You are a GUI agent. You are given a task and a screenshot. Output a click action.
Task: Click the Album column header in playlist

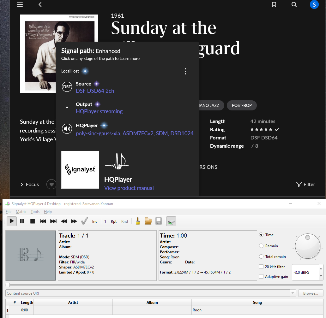152,303
